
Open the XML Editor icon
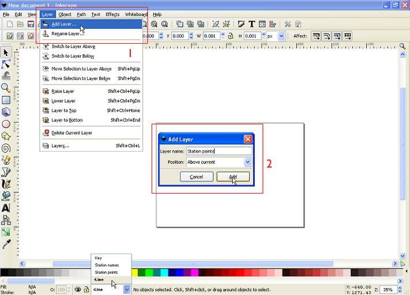262,24
